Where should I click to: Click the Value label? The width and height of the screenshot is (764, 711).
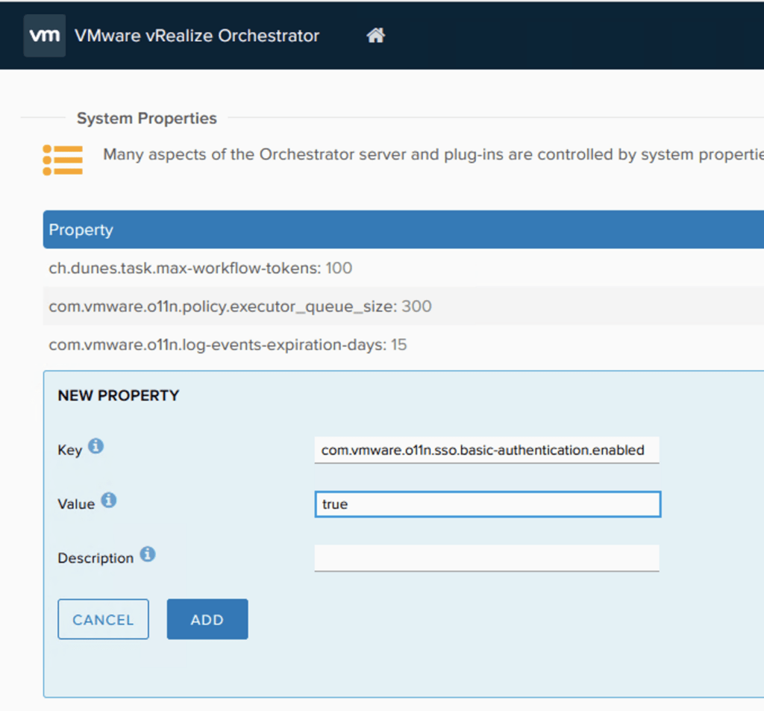[76, 504]
